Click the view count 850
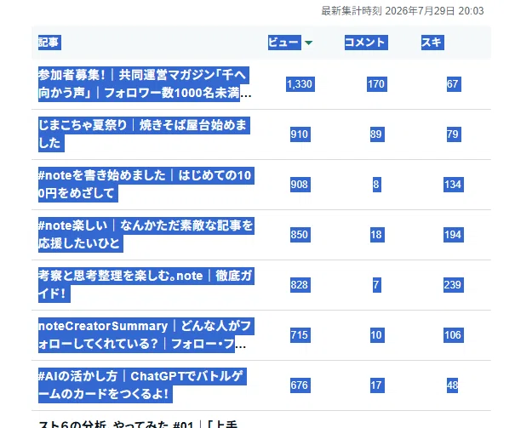 [x=300, y=235]
